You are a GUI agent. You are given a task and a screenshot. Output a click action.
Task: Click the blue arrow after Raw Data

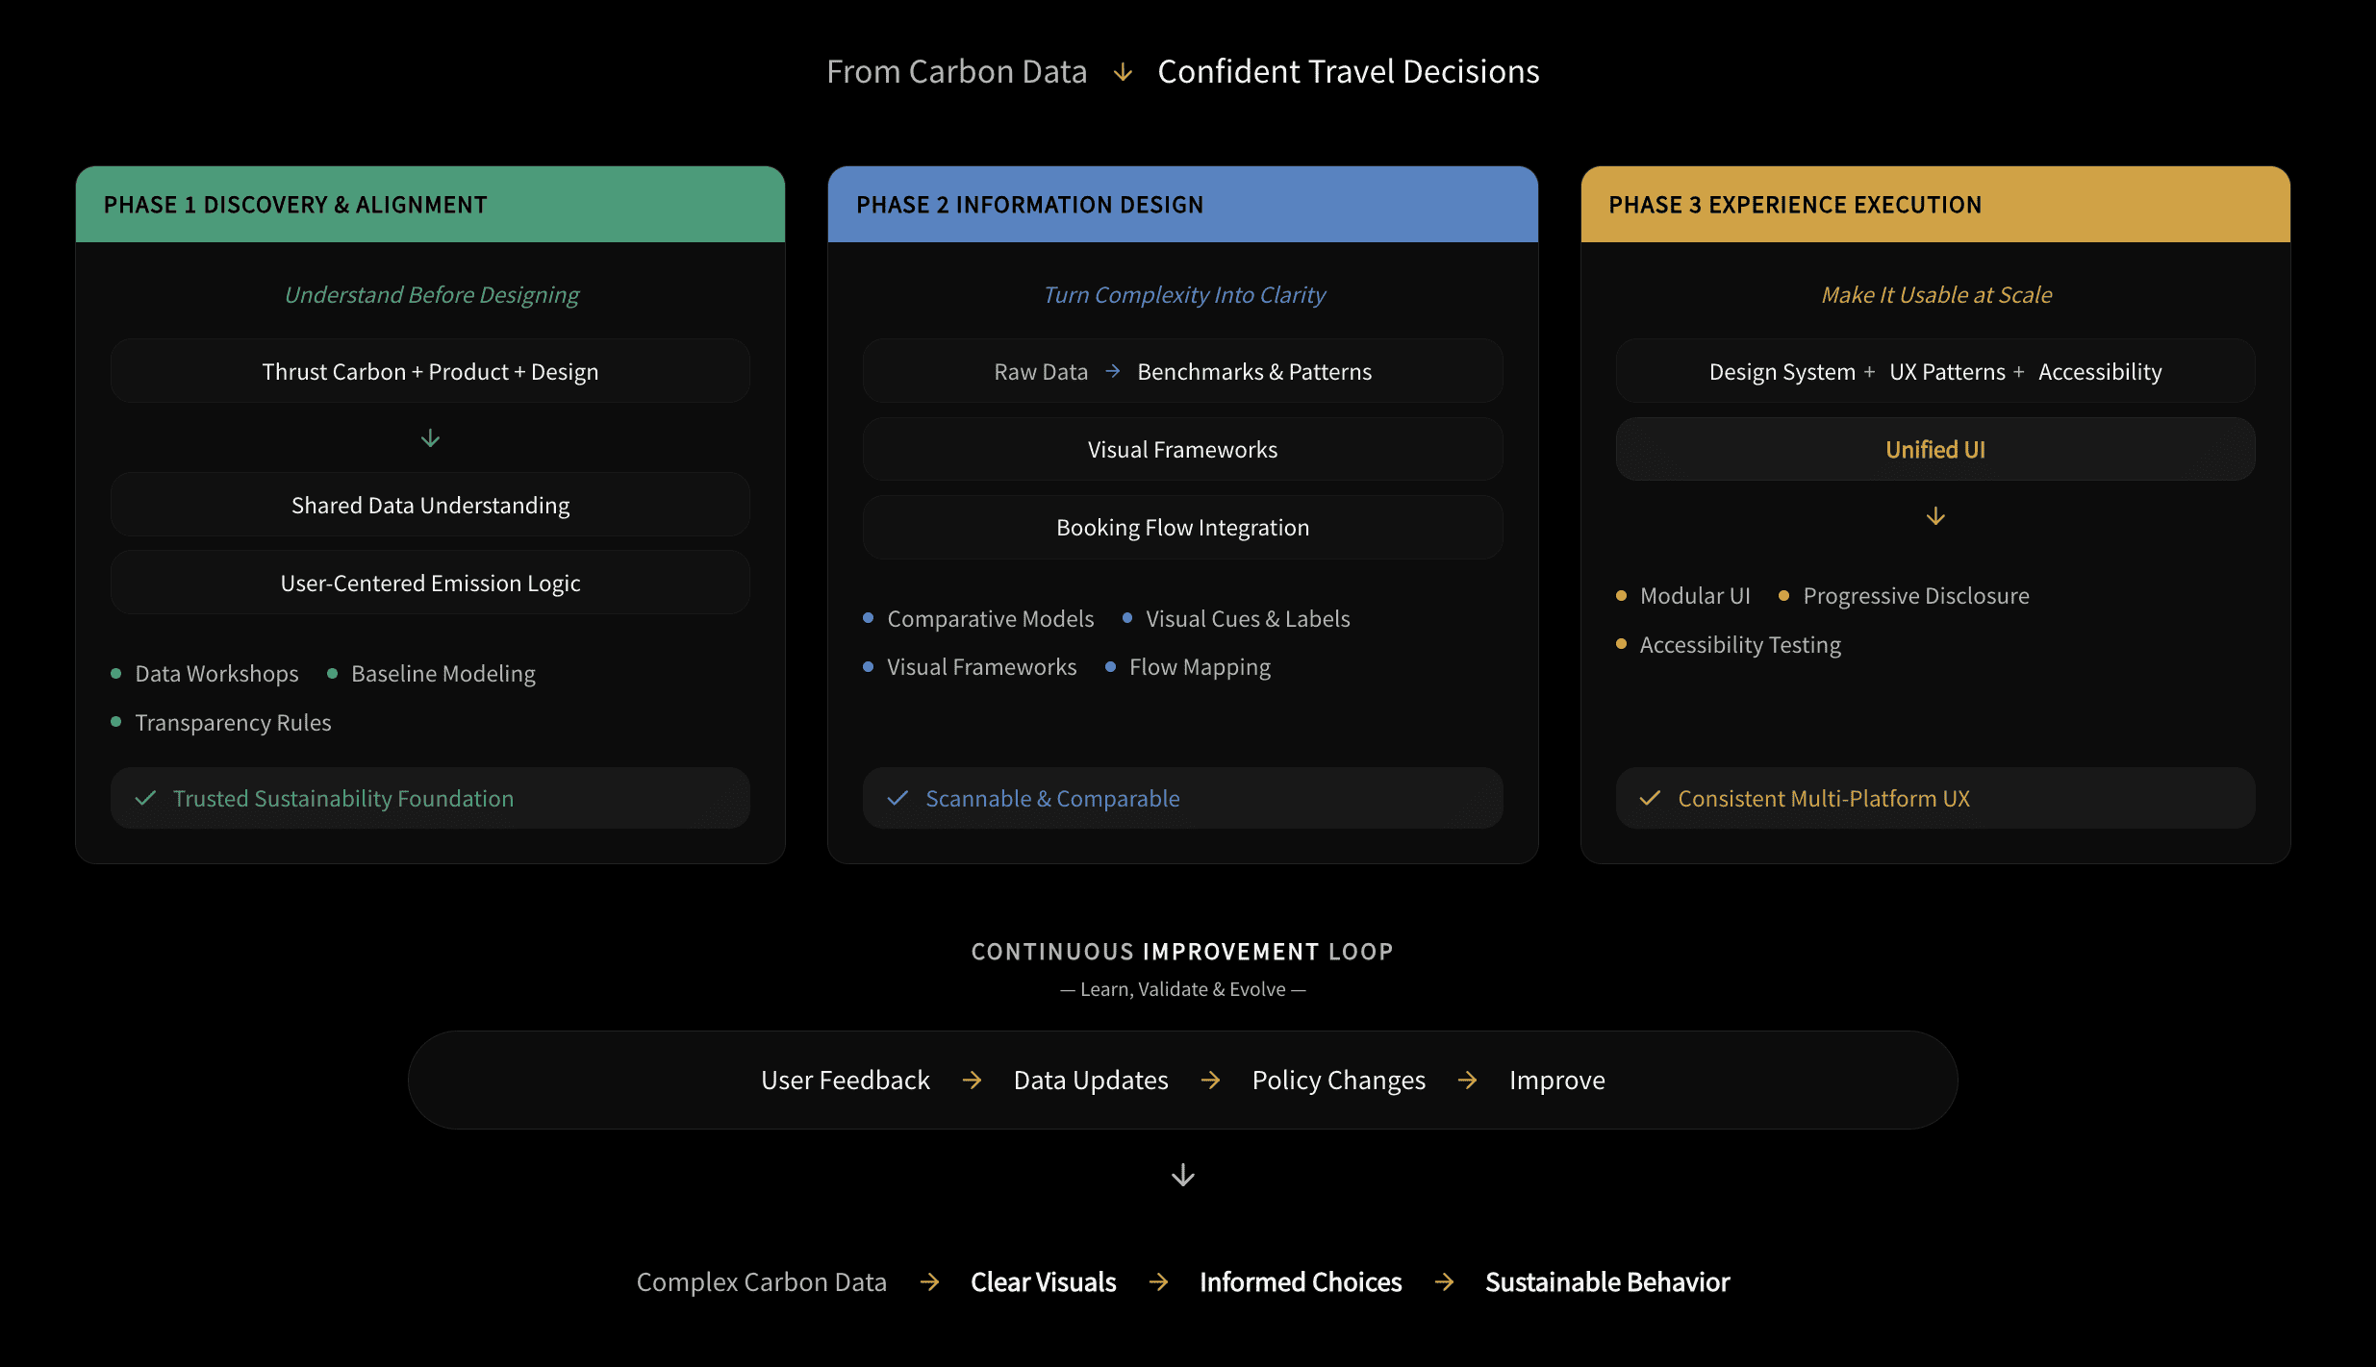pos(1113,371)
